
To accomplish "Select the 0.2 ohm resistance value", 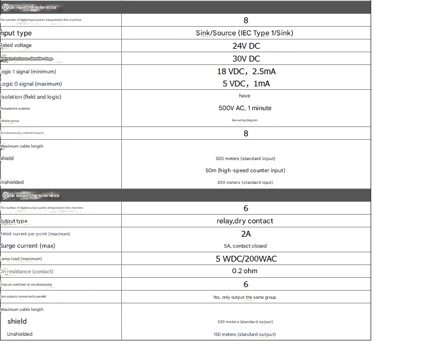I will [x=245, y=271].
